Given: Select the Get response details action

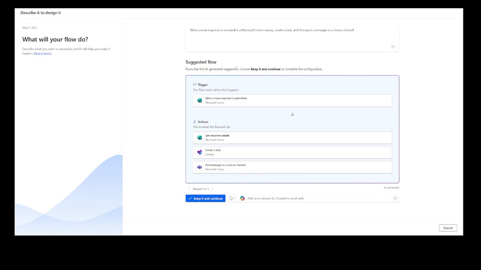Looking at the screenshot, I should pos(292,138).
